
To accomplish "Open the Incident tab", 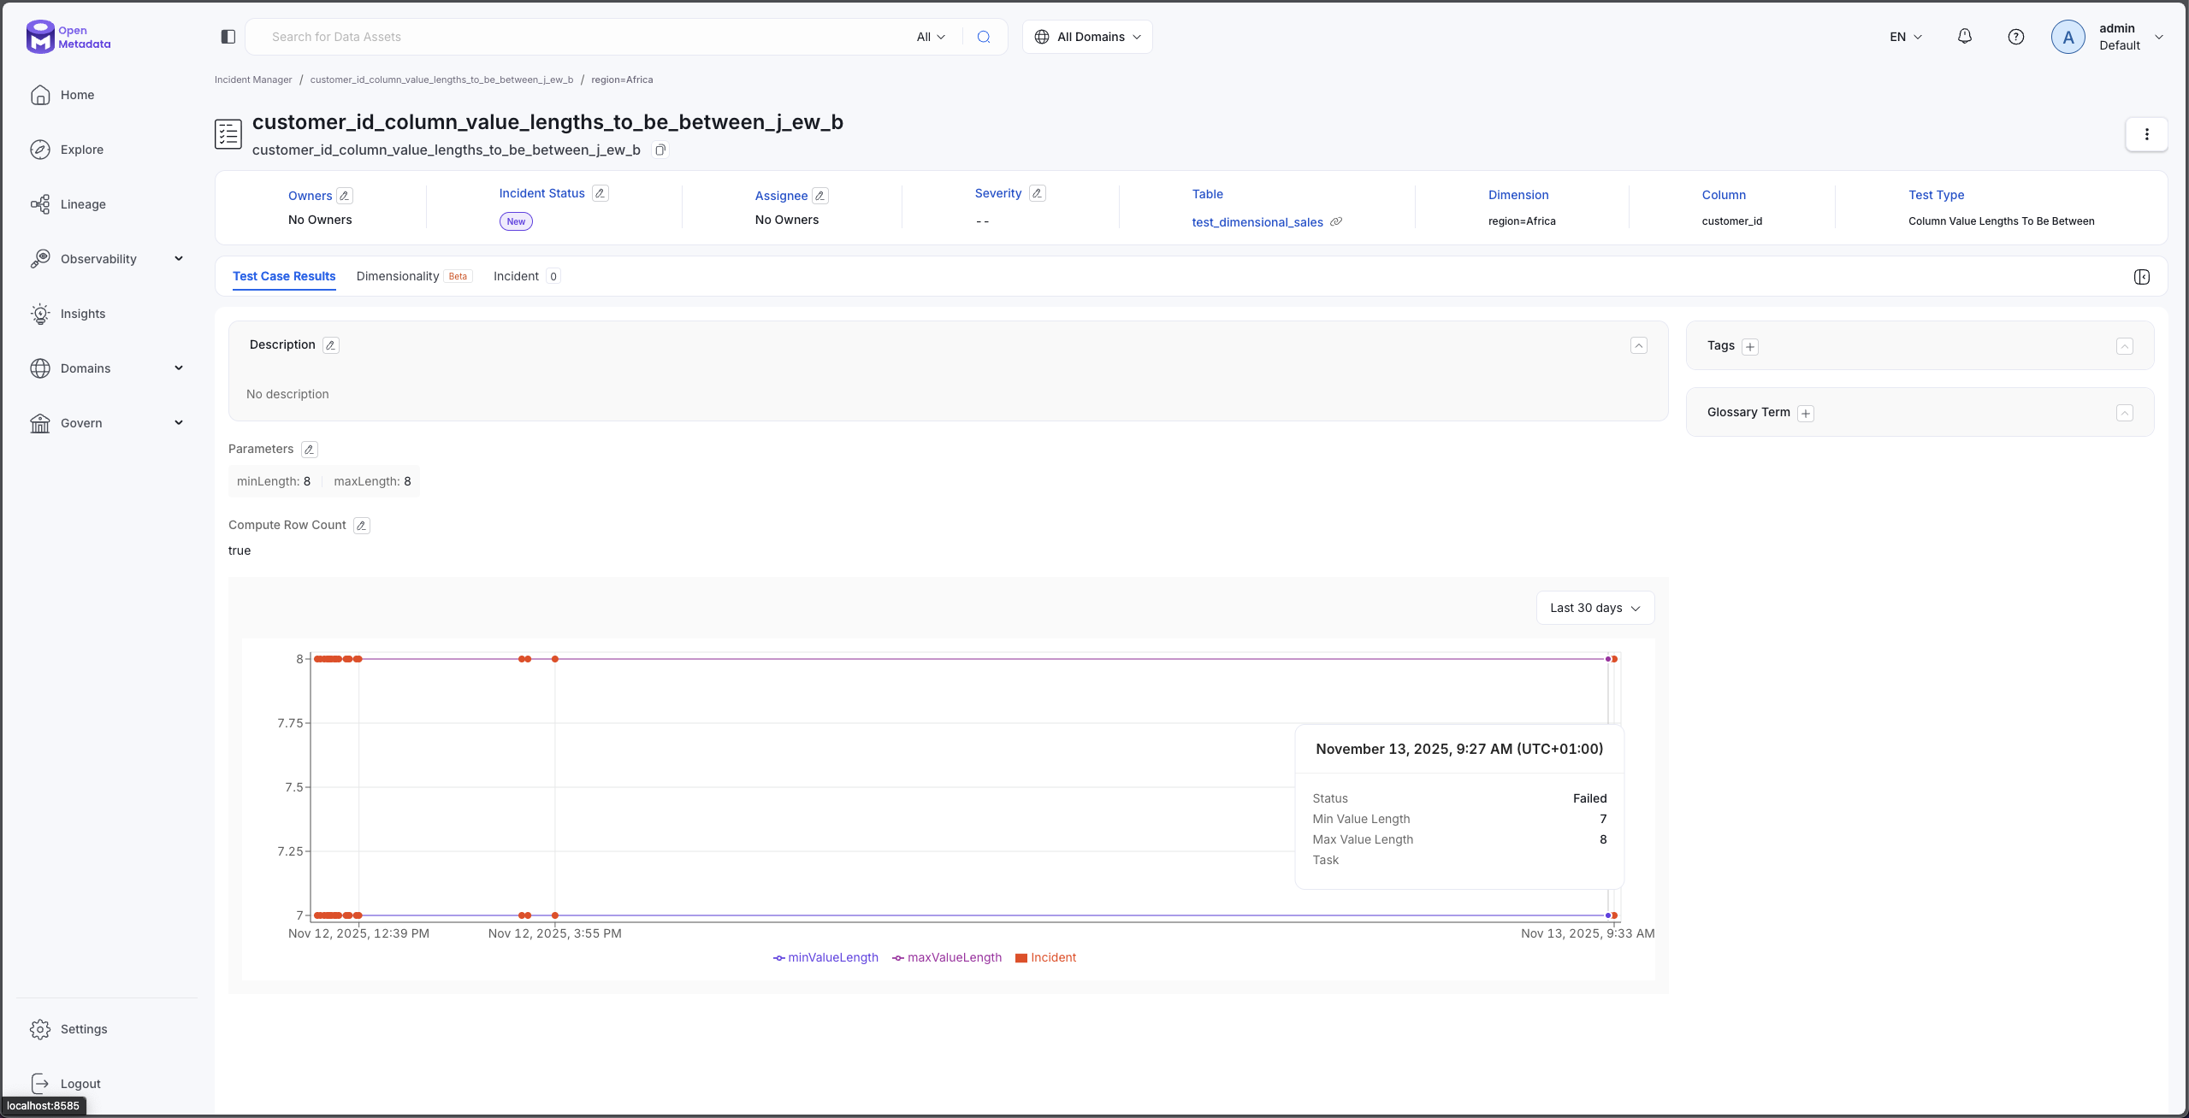I will (516, 276).
